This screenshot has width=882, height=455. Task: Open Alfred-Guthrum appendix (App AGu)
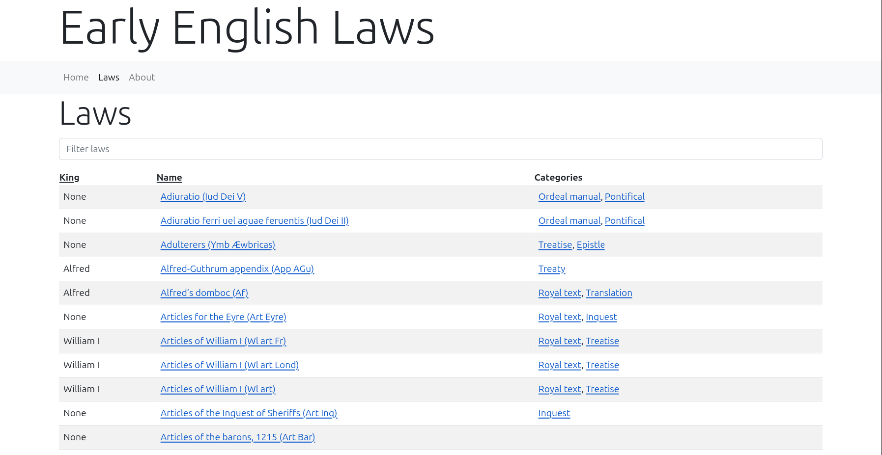(237, 269)
